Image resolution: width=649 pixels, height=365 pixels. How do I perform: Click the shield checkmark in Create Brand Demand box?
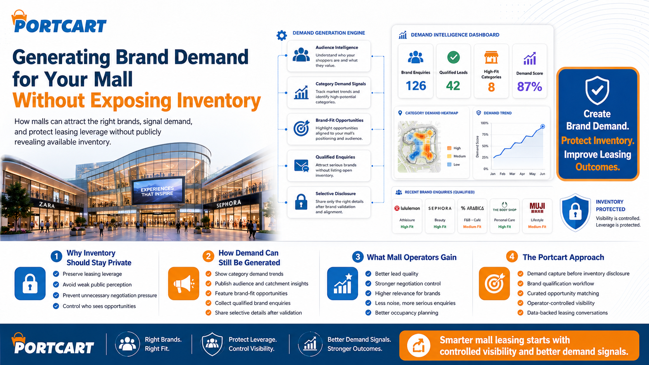point(597,90)
